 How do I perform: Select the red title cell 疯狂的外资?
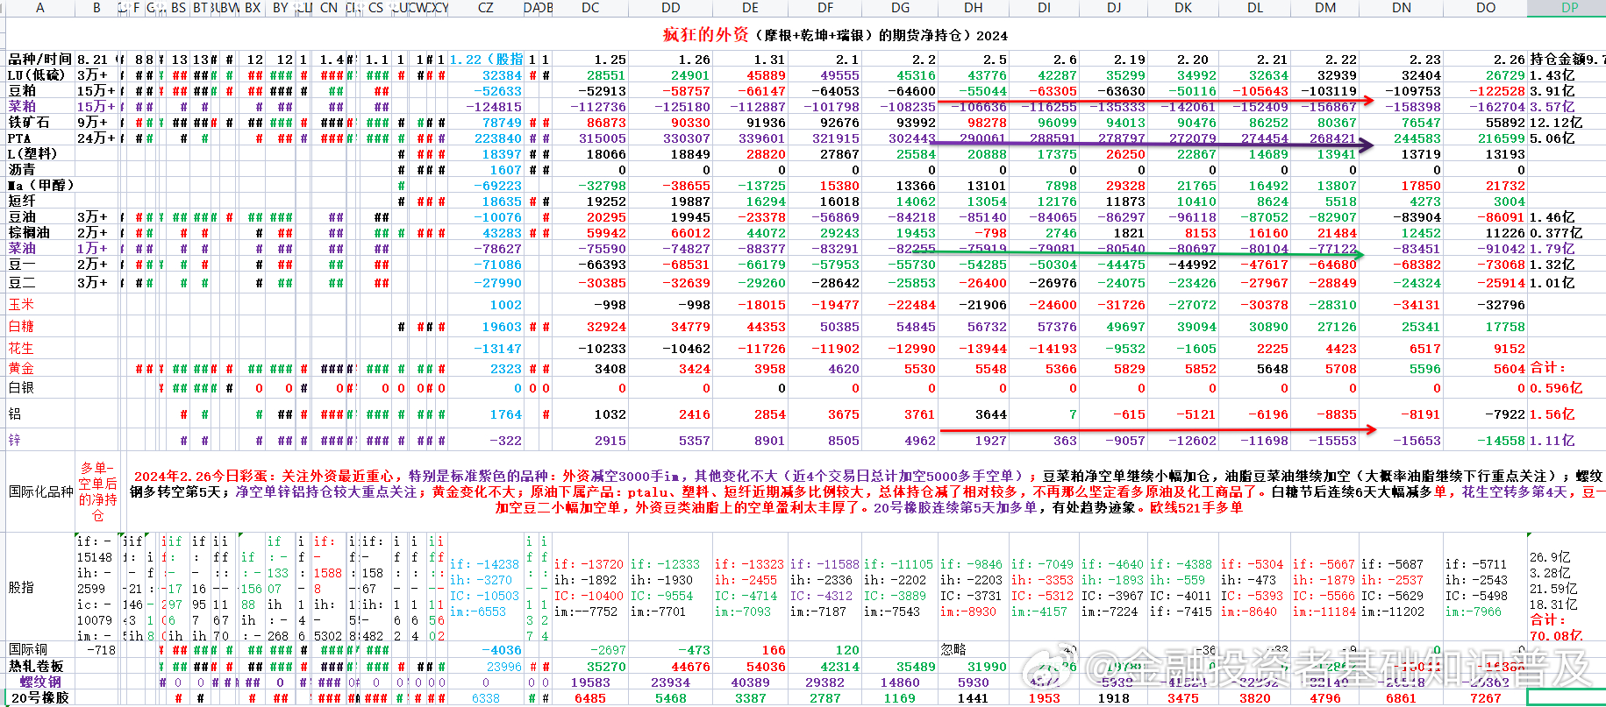click(x=705, y=35)
